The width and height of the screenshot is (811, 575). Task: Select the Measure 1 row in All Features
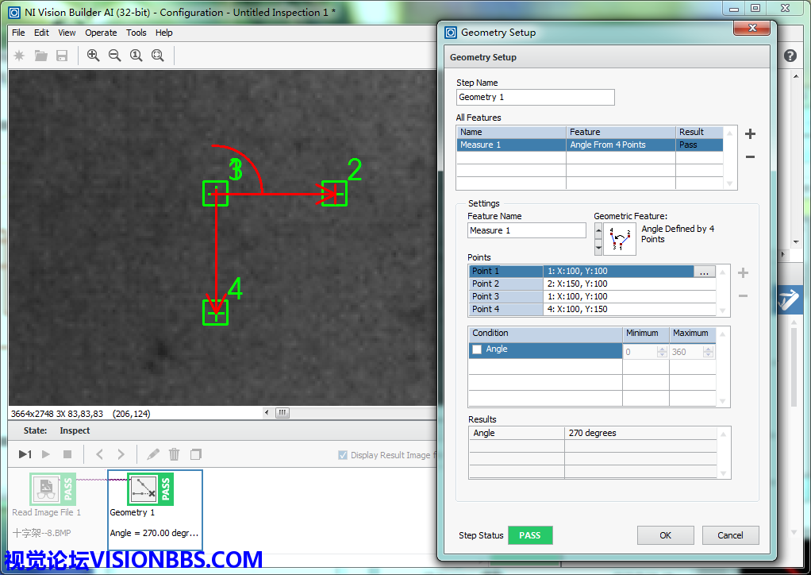click(589, 145)
